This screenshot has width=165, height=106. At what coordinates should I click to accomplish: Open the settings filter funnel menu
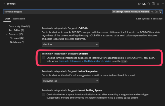[160, 11]
